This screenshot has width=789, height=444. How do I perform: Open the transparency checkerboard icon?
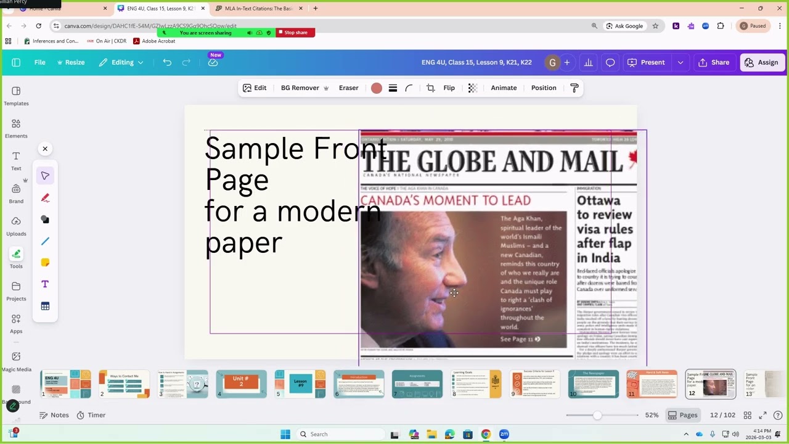click(473, 88)
